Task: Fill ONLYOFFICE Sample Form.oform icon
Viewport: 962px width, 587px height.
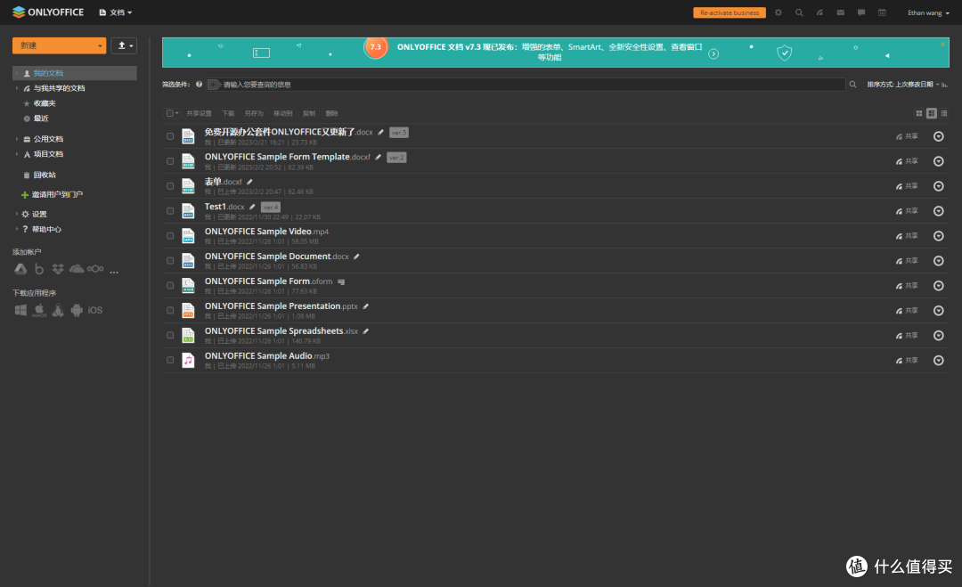Action: [341, 281]
